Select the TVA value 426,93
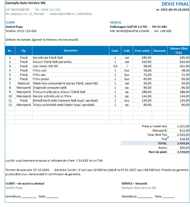 pos(179,139)
